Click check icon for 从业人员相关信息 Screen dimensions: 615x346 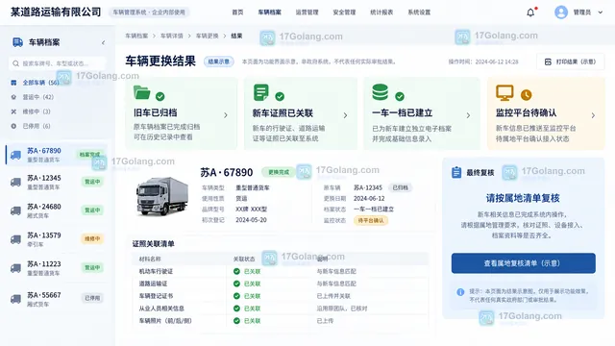point(236,309)
